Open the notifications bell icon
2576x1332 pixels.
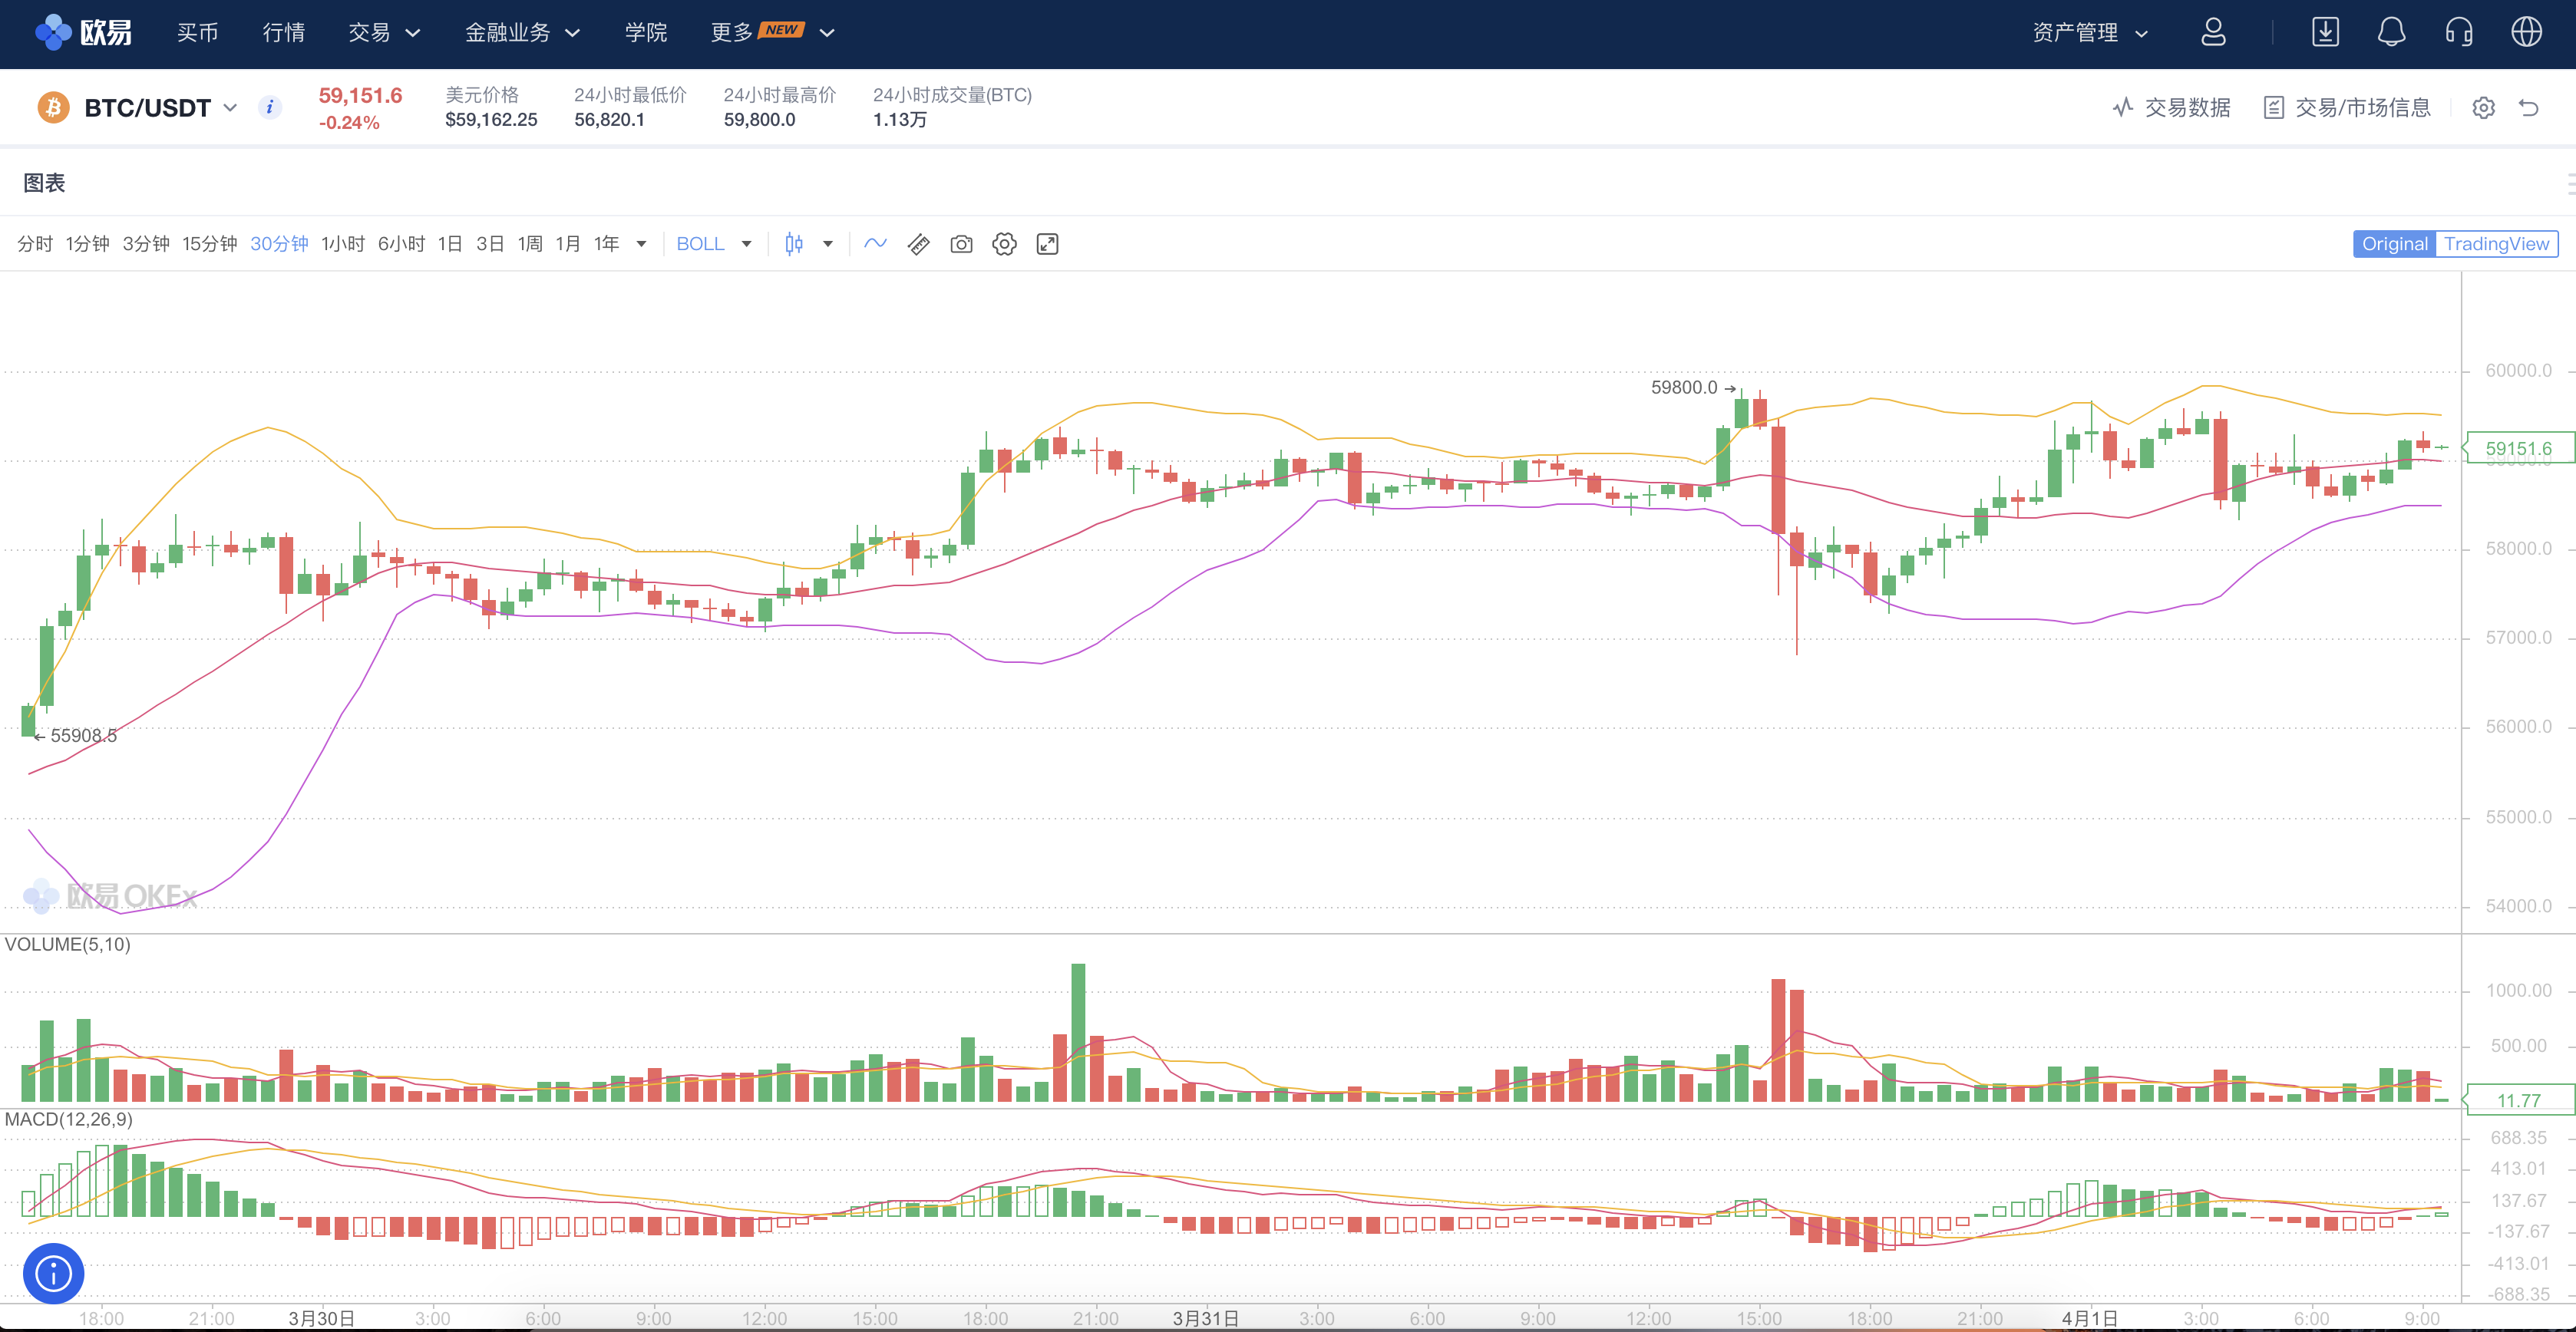[x=2391, y=32]
